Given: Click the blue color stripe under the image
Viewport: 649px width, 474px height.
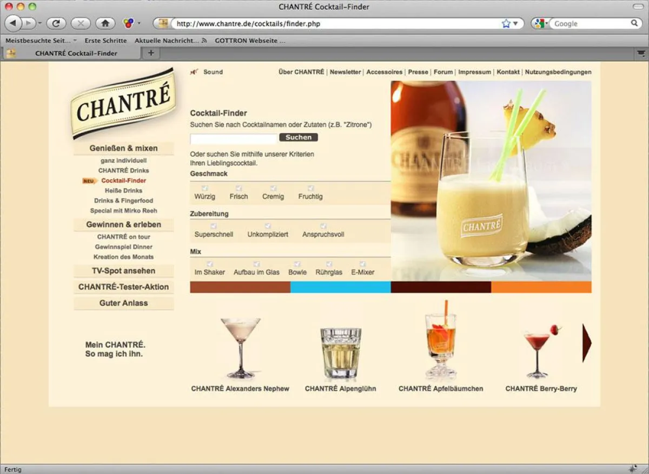Looking at the screenshot, I should coord(339,288).
